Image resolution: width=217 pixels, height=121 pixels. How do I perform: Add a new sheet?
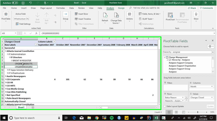[x=33, y=107]
